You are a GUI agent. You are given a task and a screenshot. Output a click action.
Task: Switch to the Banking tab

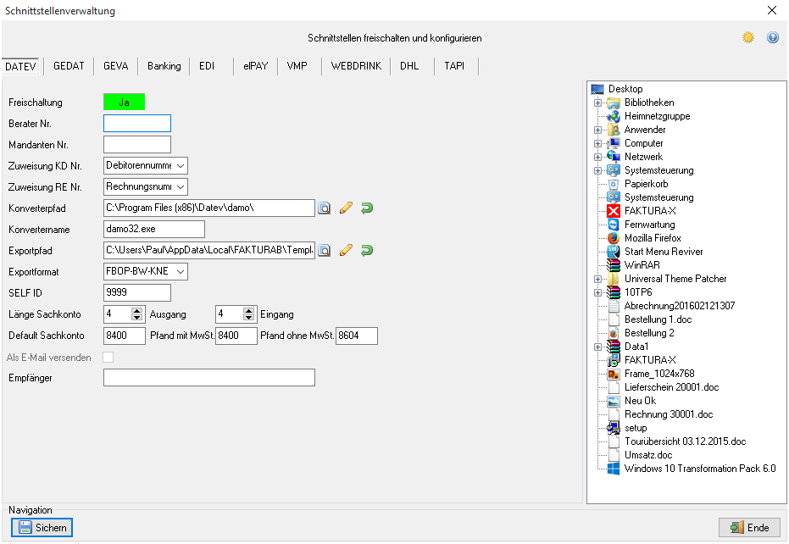click(164, 66)
